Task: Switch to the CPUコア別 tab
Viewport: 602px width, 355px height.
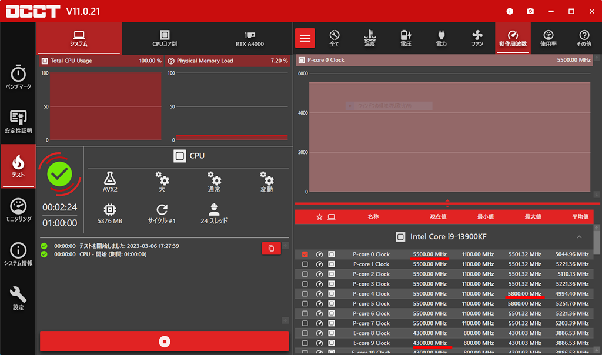Action: tap(165, 38)
